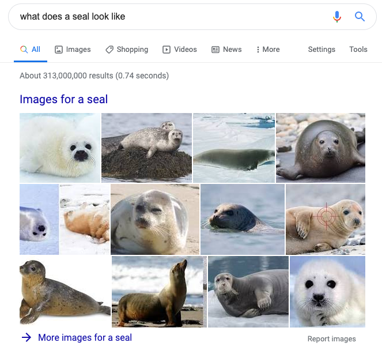
Task: Open the seal with red crosshair thumbnail
Action: coord(325,219)
